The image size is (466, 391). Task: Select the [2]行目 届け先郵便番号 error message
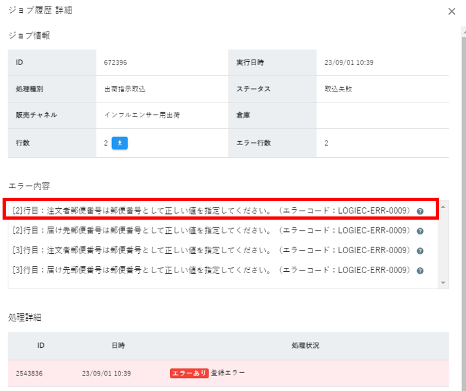[x=211, y=231]
